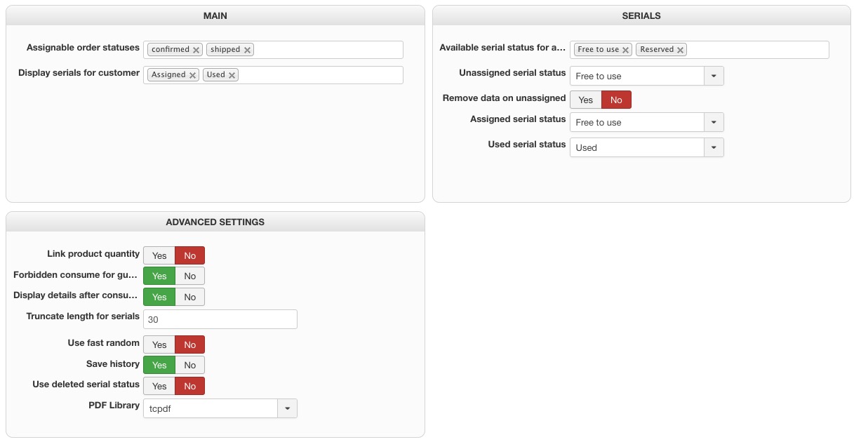Screen dimensions: 861x442
Task: Click the Truncate length for serials field
Action: (x=220, y=319)
